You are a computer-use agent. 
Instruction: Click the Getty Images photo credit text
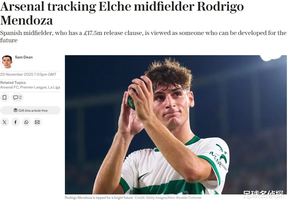(x=168, y=198)
